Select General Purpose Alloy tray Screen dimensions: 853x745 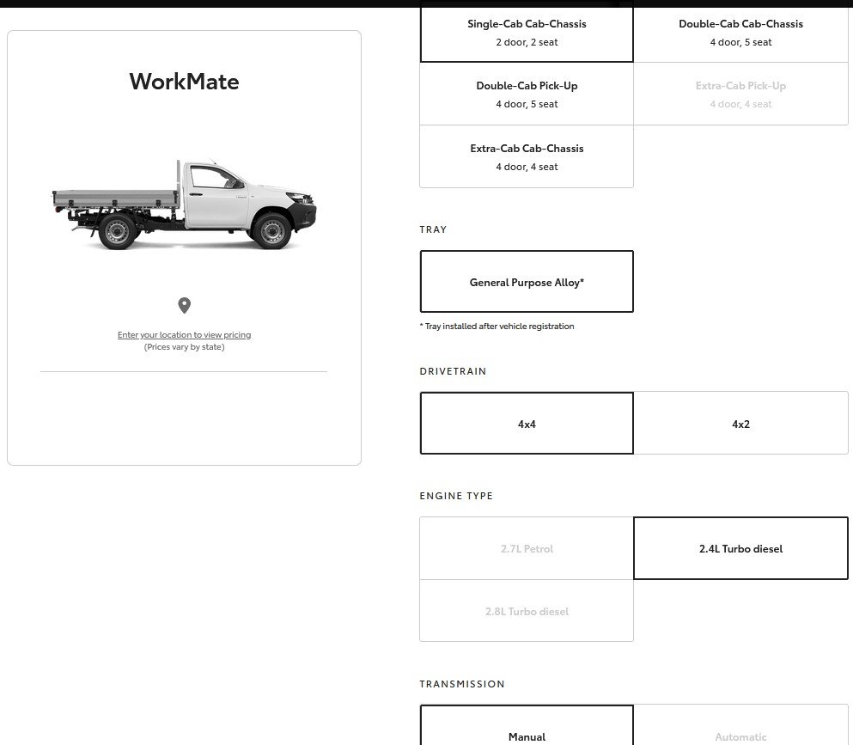coord(527,282)
